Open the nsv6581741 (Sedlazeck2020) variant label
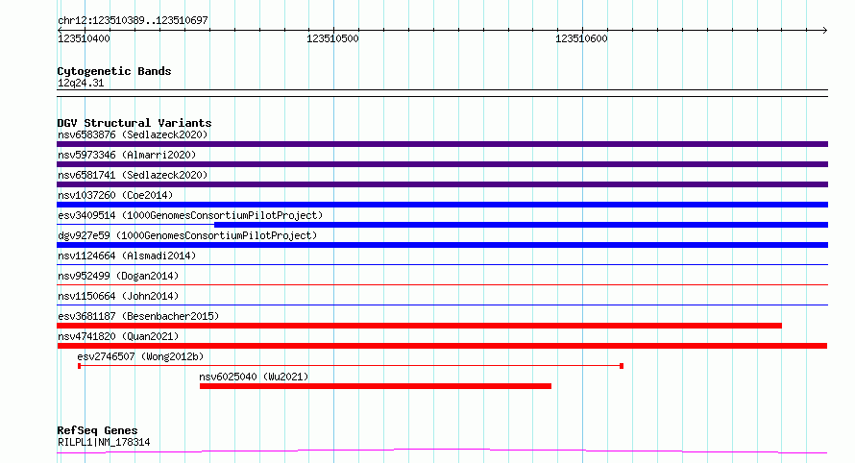 [x=133, y=175]
